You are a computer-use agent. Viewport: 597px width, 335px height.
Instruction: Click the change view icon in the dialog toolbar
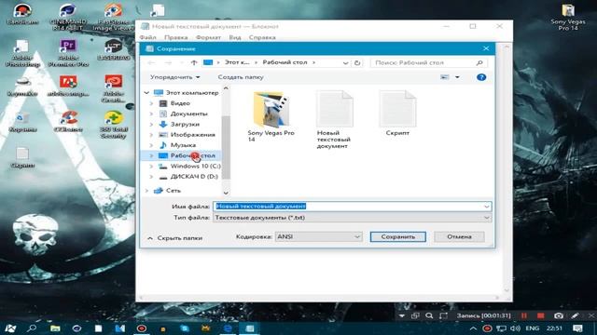(444, 77)
